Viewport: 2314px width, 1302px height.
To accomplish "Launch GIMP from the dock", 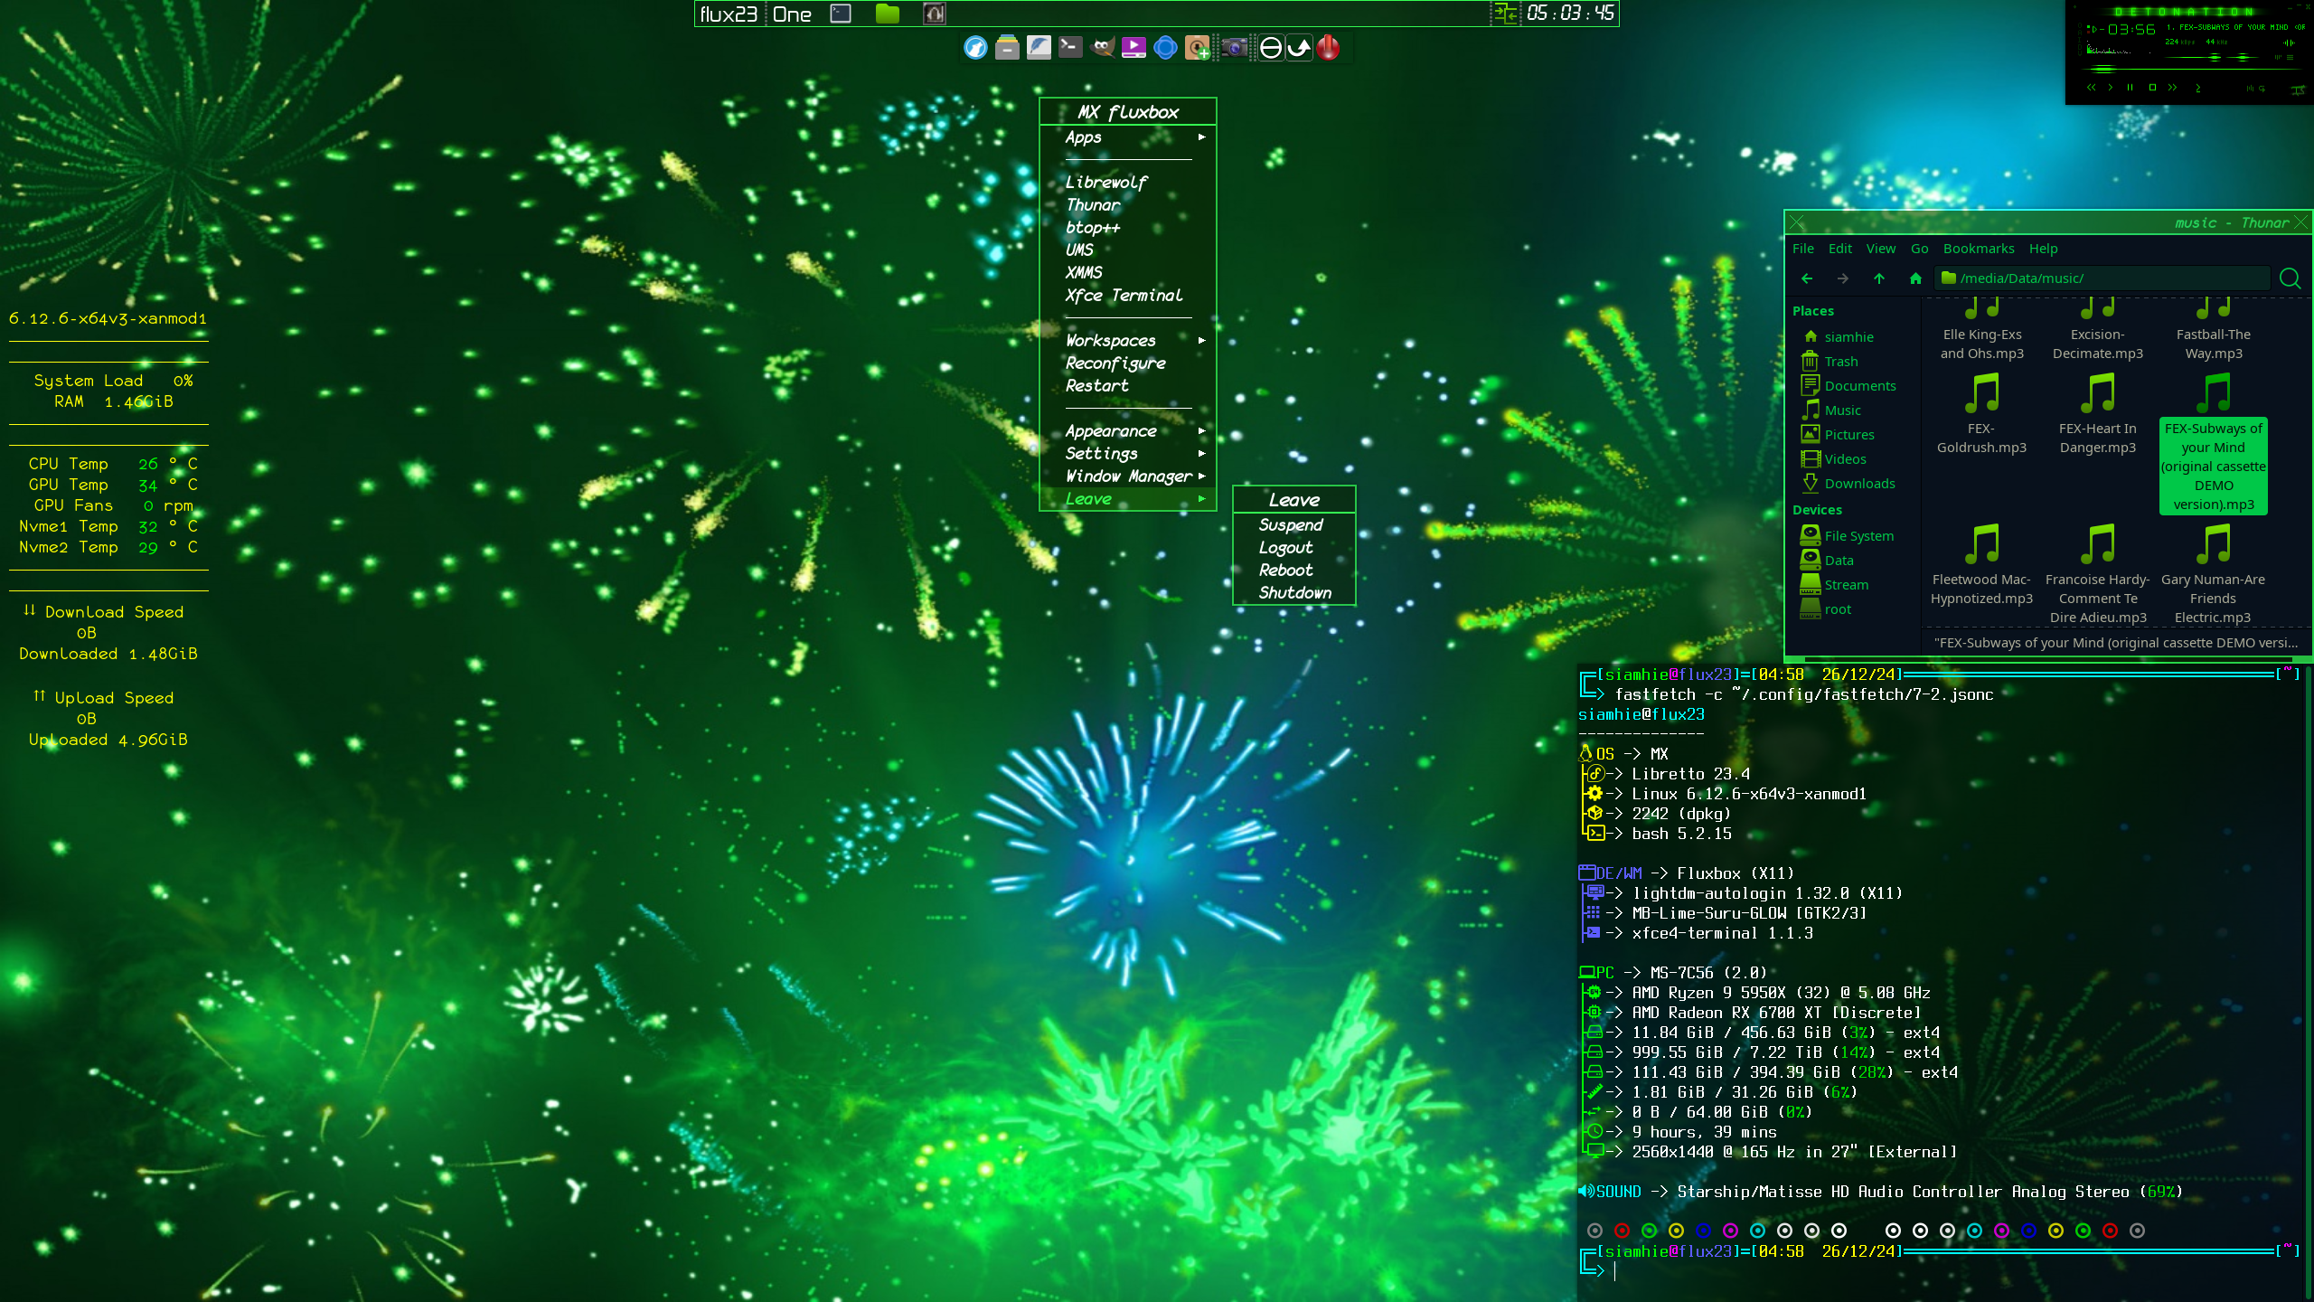I will 1102,47.
